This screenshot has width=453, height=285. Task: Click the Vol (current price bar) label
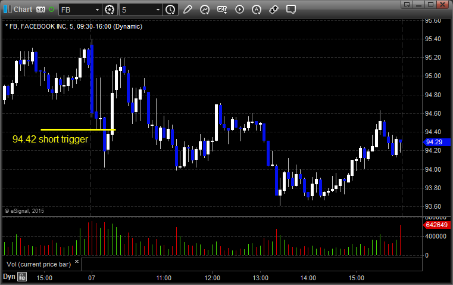click(x=39, y=264)
